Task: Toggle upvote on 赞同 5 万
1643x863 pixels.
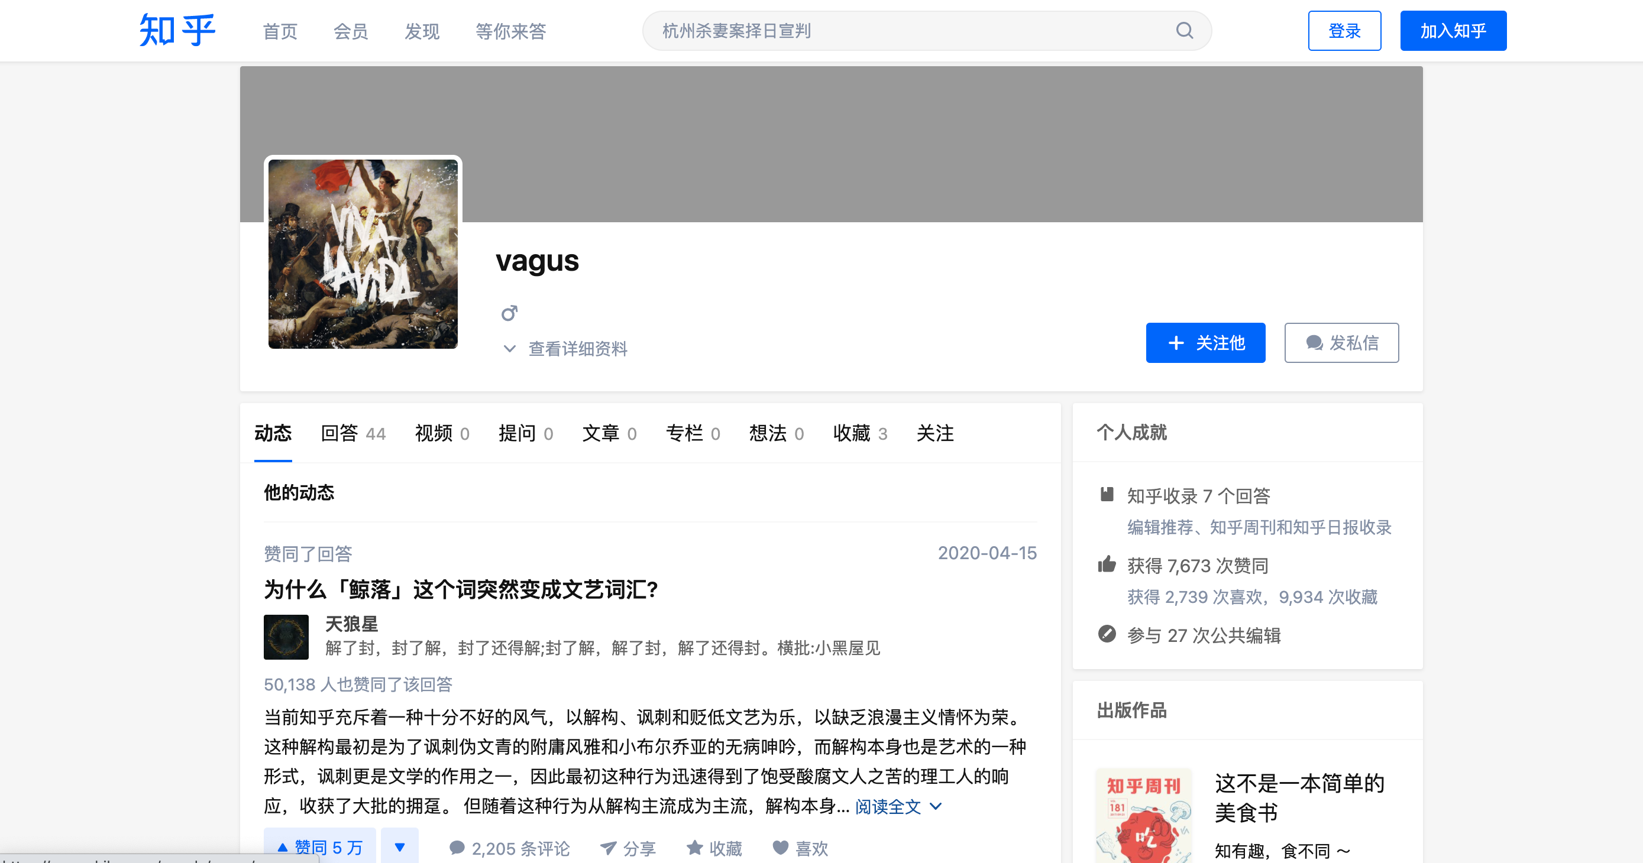Action: coord(319,846)
